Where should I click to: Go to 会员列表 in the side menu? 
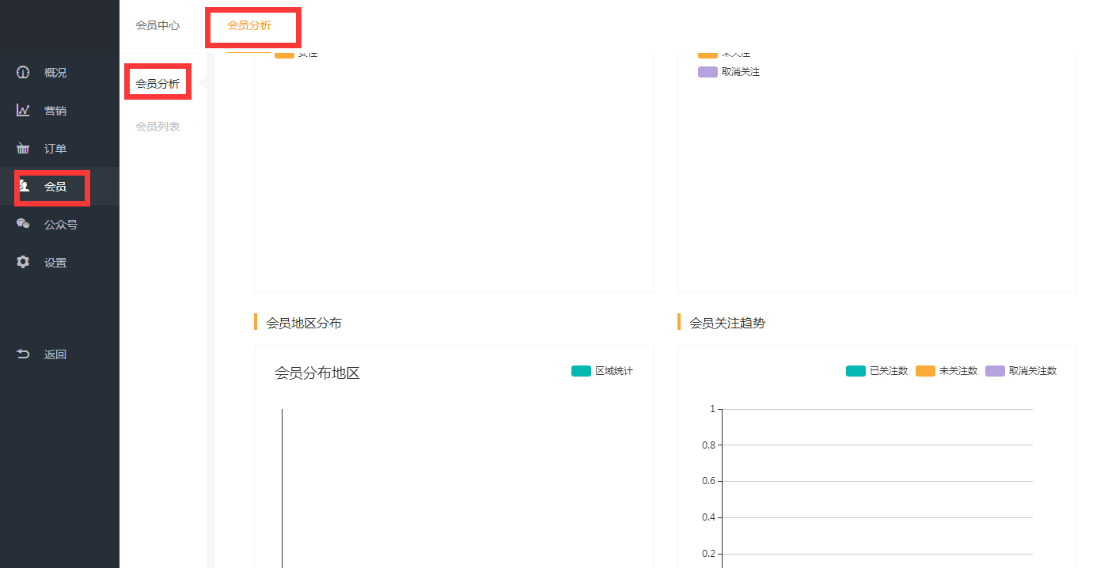click(x=157, y=127)
